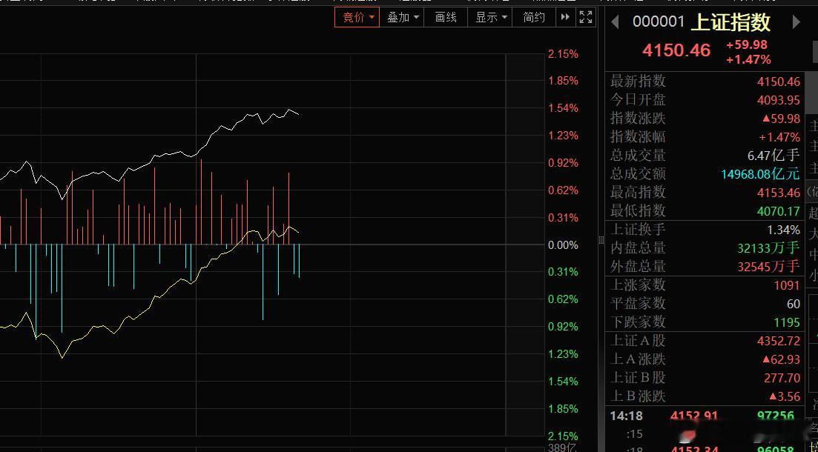Viewport: 818px width, 452px height.
Task: Open the 显示 display dropdown
Action: [x=490, y=17]
